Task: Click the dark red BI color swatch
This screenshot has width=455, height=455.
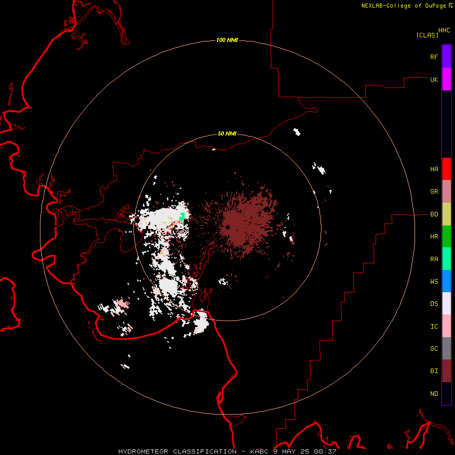Action: tap(446, 371)
